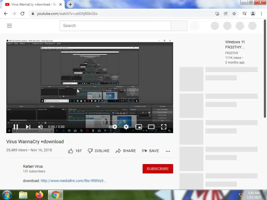Click the install app icon in address bar
The width and height of the screenshot is (267, 200).
(217, 14)
